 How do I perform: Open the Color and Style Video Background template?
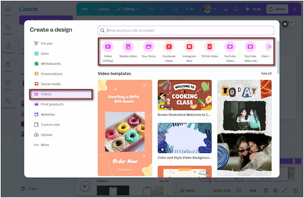coord(184,138)
